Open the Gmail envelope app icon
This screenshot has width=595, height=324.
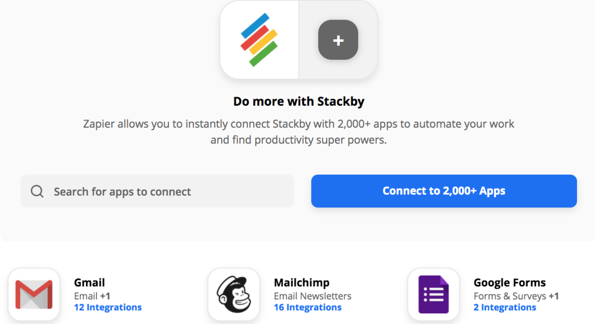point(34,294)
